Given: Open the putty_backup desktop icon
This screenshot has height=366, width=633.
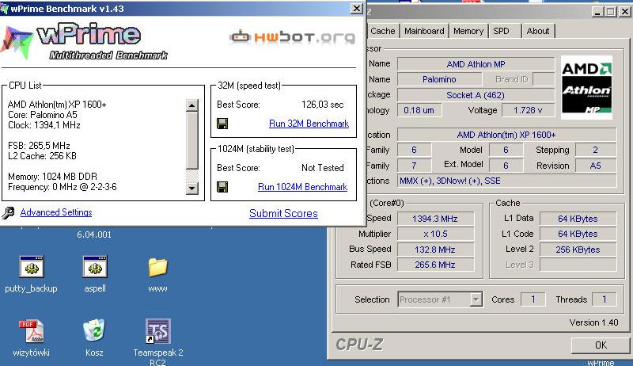Looking at the screenshot, I should 32,267.
